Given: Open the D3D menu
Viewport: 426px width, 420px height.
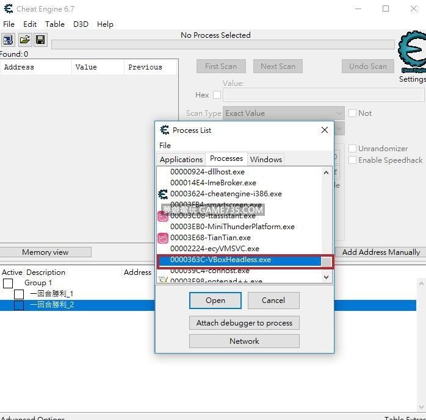Looking at the screenshot, I should point(81,24).
